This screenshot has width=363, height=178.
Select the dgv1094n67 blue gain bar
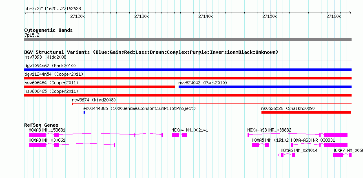pos(188,70)
